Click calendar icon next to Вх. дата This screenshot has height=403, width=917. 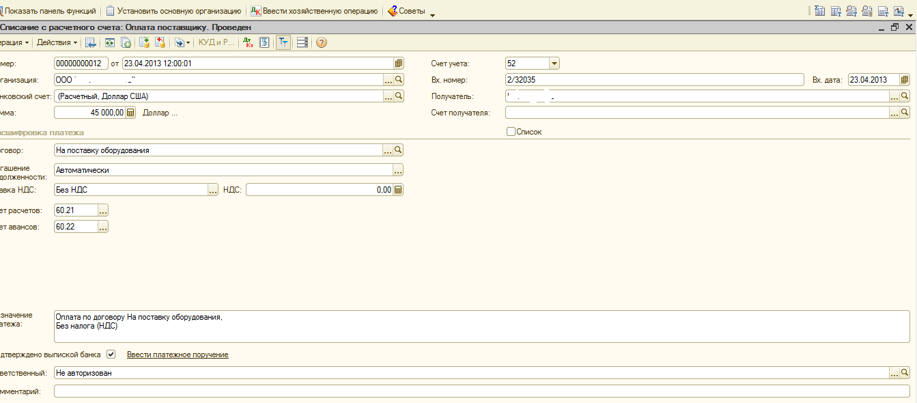905,80
